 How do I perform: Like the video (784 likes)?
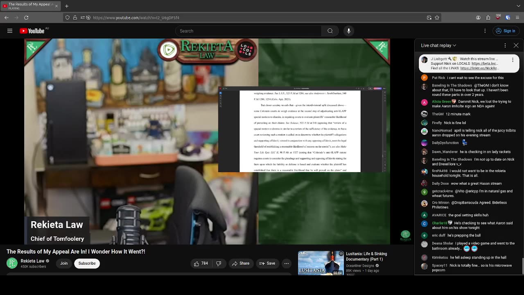pos(201,263)
